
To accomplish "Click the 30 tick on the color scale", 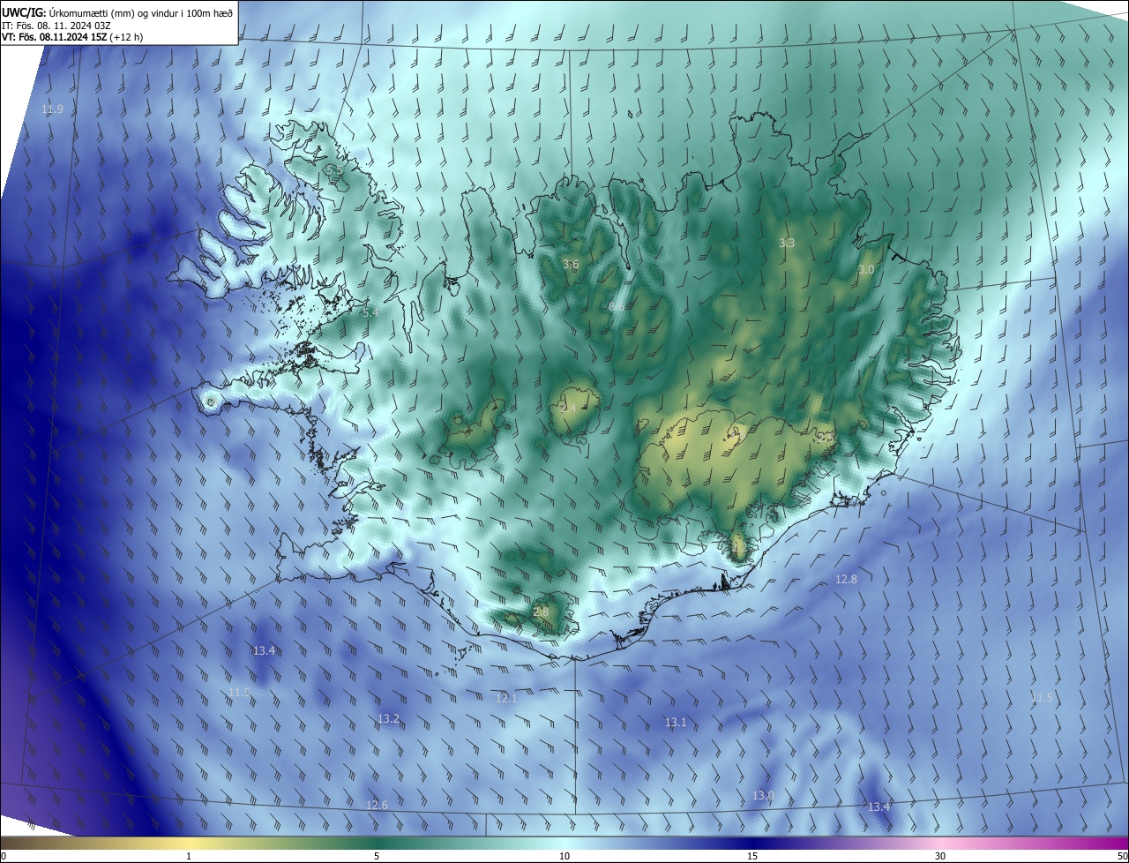I will tap(940, 857).
